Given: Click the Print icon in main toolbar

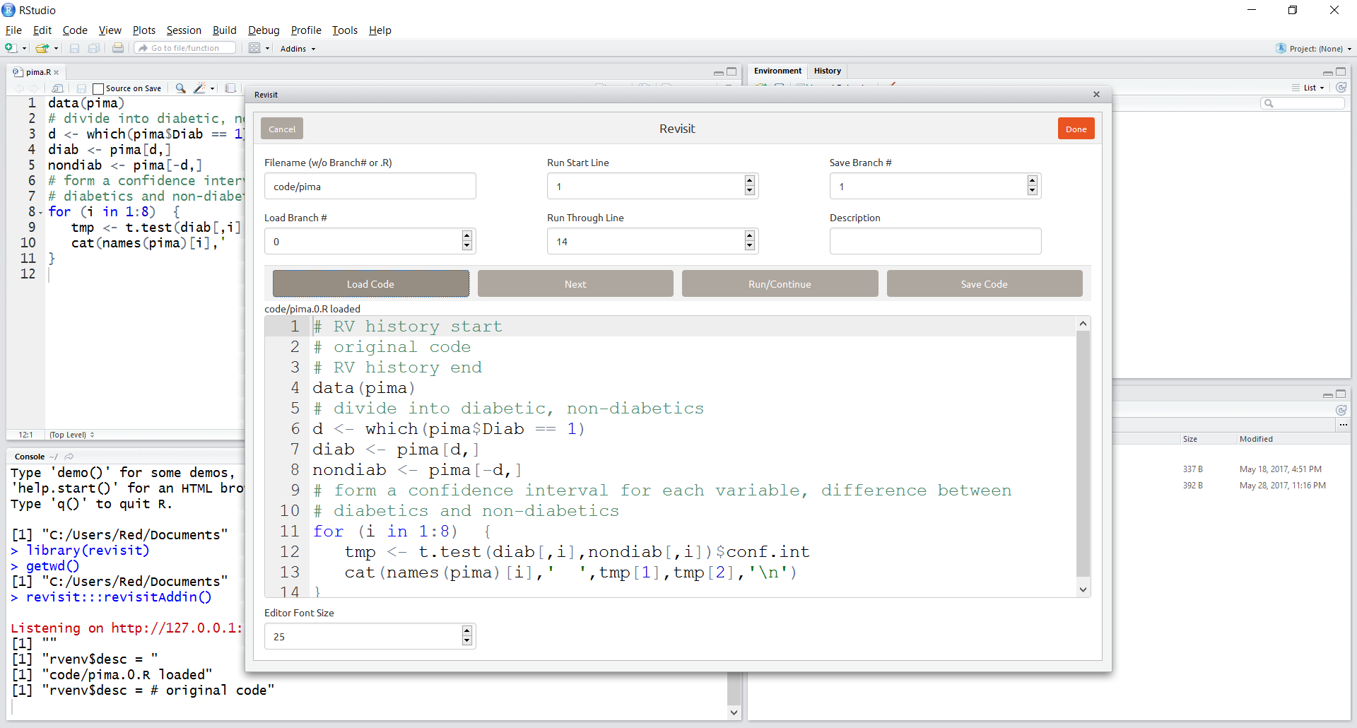Looking at the screenshot, I should 118,48.
